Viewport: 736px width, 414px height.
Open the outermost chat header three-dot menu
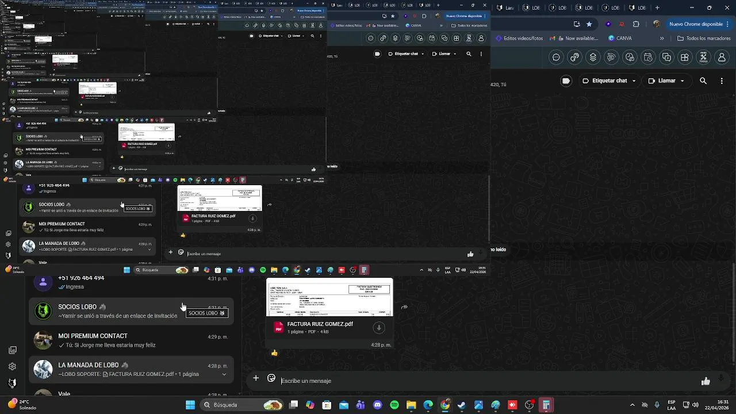[722, 81]
